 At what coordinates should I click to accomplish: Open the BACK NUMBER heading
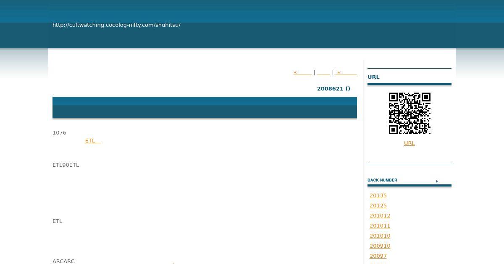(x=382, y=180)
